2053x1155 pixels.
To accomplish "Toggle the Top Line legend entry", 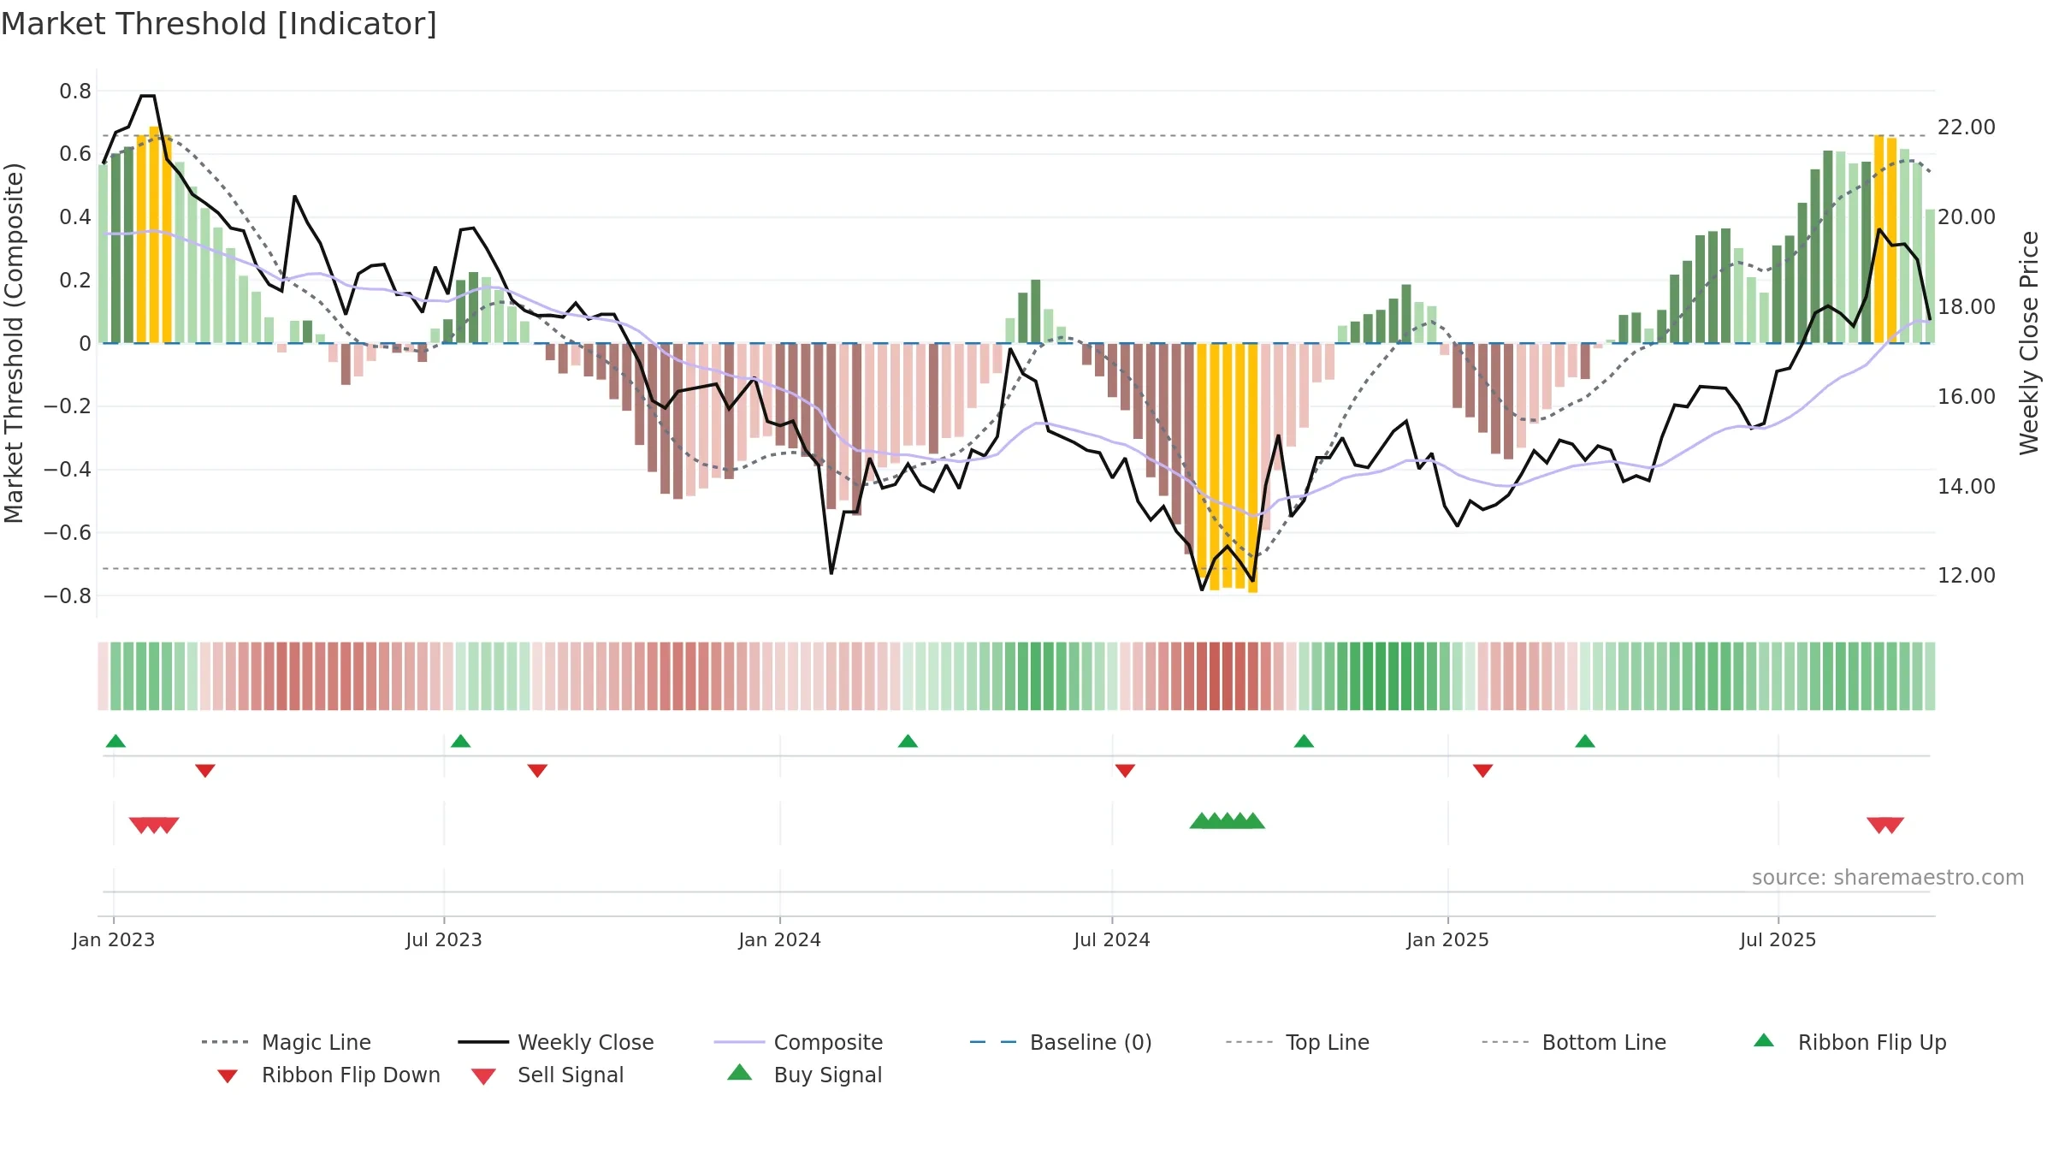I will point(1297,1042).
